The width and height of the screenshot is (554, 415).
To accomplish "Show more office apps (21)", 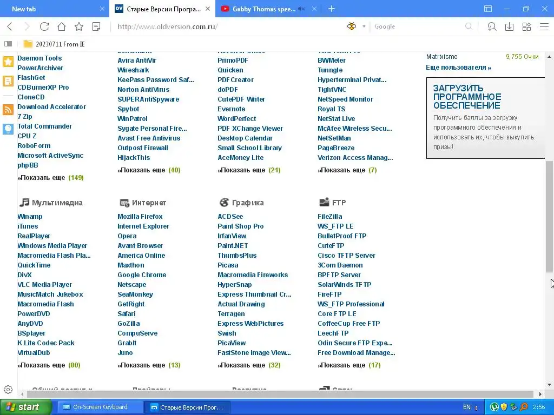I will pos(249,170).
